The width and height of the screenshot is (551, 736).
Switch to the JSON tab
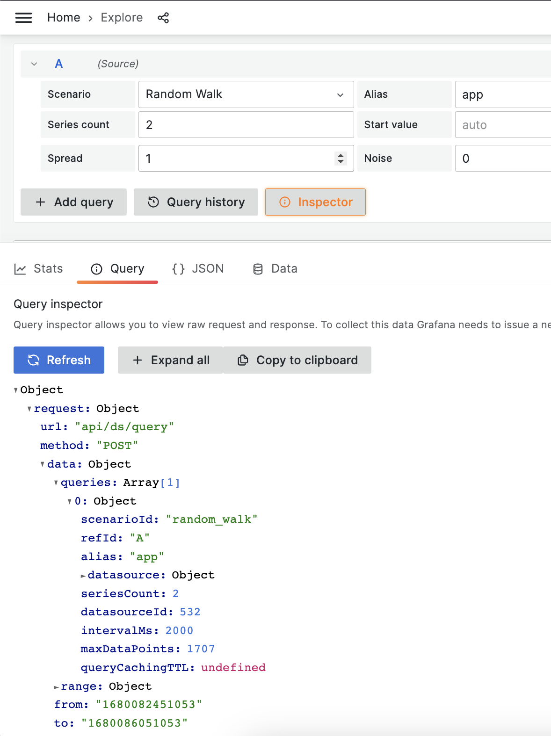198,269
